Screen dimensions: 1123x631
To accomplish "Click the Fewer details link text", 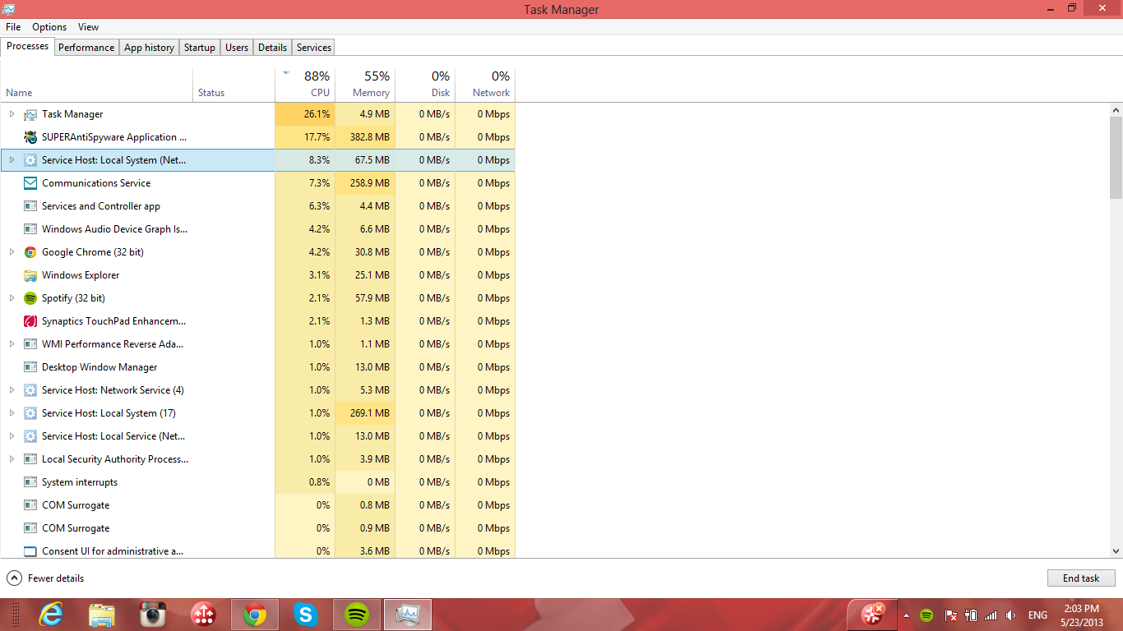I will 56,578.
